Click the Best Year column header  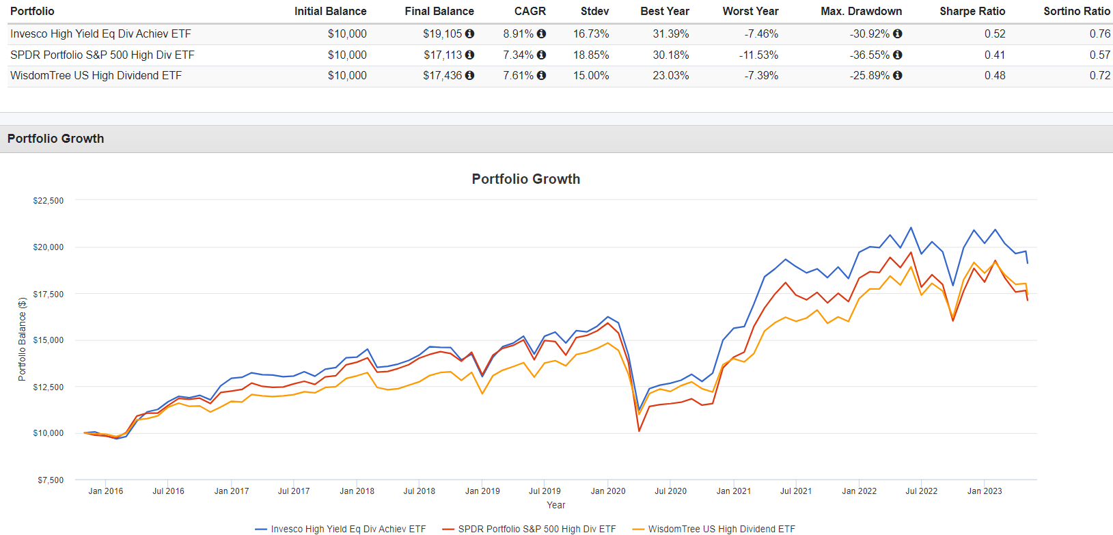(x=665, y=11)
